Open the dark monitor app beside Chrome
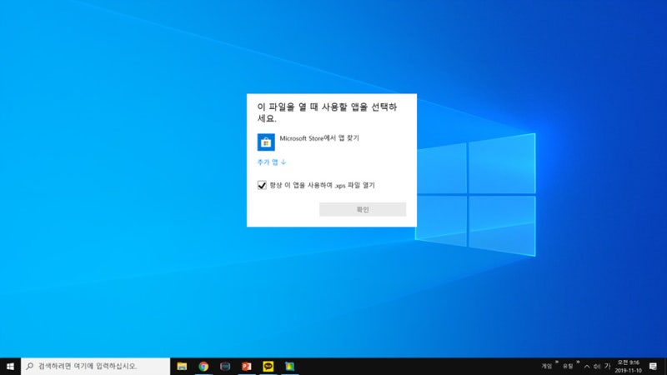 click(x=225, y=366)
